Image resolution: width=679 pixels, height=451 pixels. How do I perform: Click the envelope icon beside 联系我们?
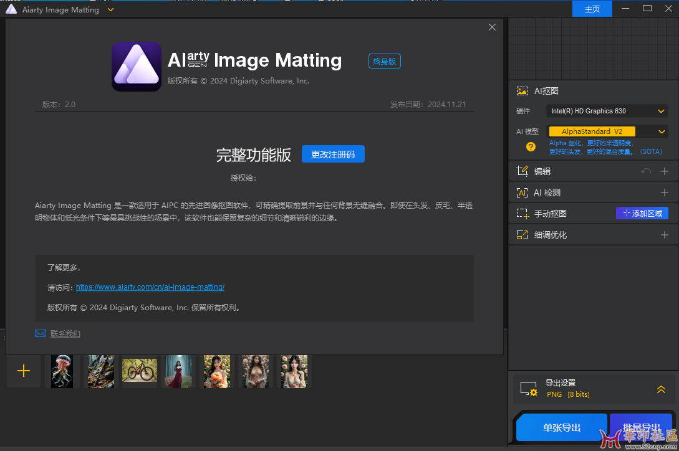click(41, 334)
